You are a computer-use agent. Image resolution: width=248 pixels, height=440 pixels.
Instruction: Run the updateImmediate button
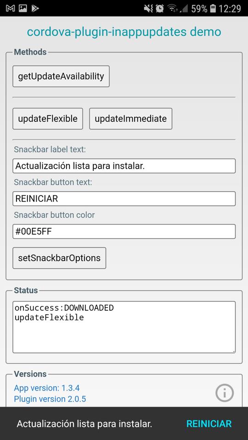[131, 119]
